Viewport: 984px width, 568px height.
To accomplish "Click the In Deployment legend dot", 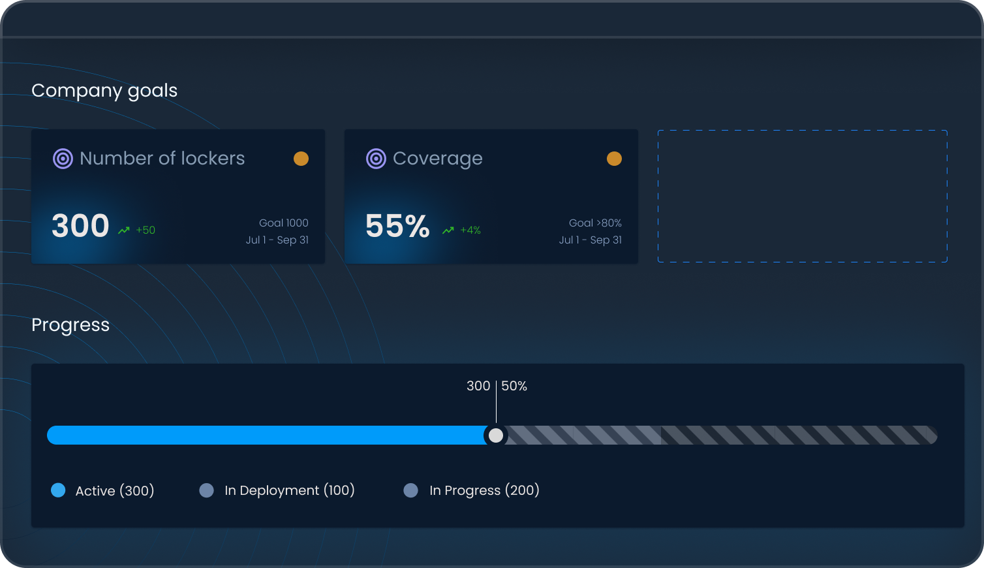I will (206, 490).
